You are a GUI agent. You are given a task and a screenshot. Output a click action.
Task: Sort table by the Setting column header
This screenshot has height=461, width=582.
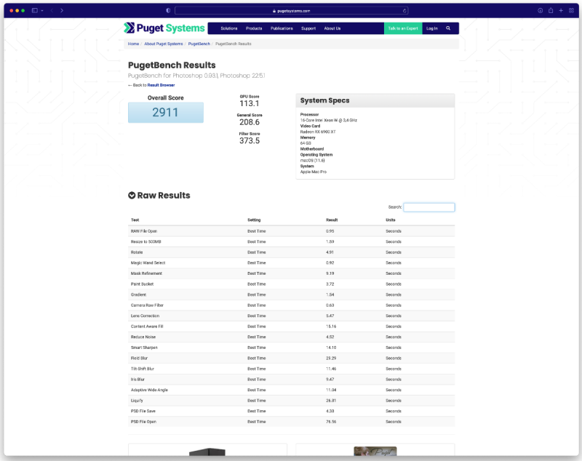pyautogui.click(x=254, y=220)
